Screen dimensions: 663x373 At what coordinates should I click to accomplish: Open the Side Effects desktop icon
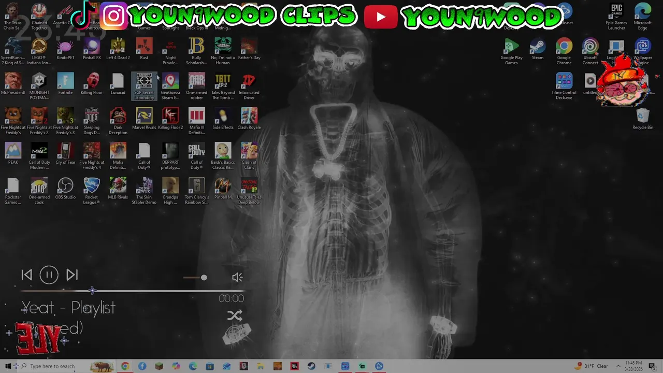[x=223, y=119]
